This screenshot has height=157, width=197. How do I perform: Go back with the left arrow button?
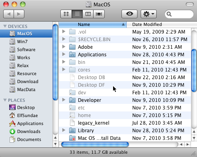[8, 14]
